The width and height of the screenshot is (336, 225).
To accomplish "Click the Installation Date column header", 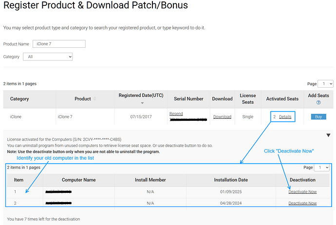I will tap(231, 180).
